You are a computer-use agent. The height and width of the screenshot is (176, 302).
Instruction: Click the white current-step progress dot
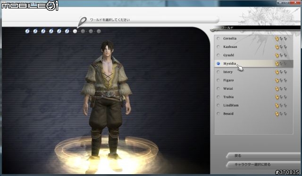click(x=75, y=31)
